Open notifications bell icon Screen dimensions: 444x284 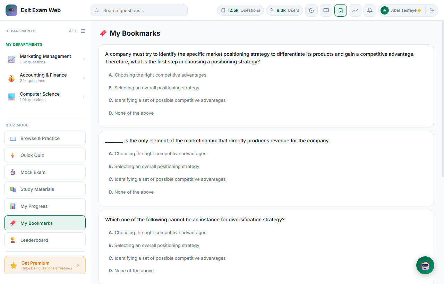[x=370, y=10]
